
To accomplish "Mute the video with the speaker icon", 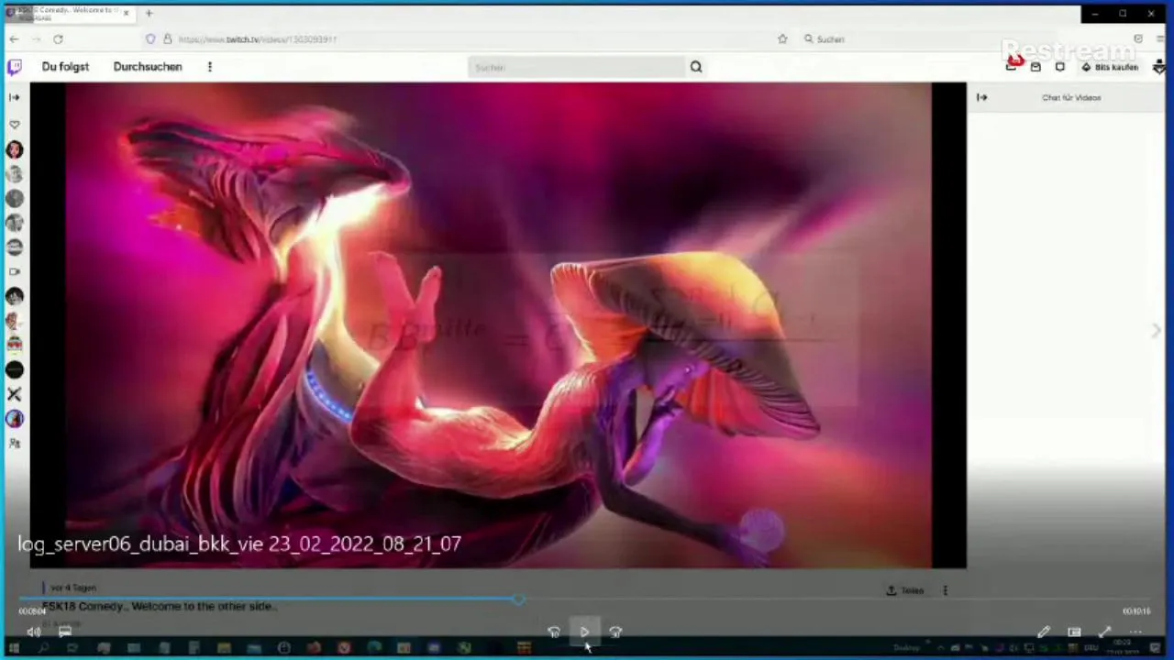I will (34, 632).
